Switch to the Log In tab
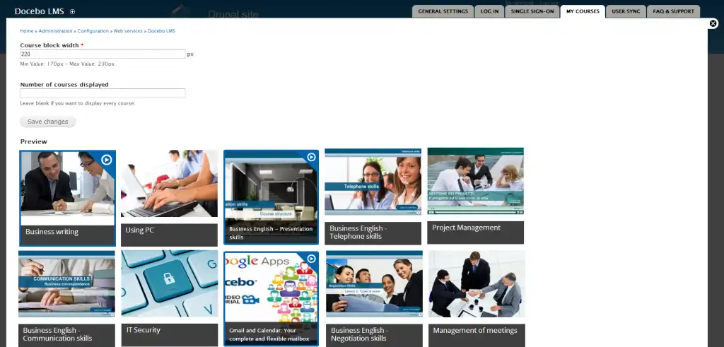This screenshot has height=347, width=724. coord(489,11)
